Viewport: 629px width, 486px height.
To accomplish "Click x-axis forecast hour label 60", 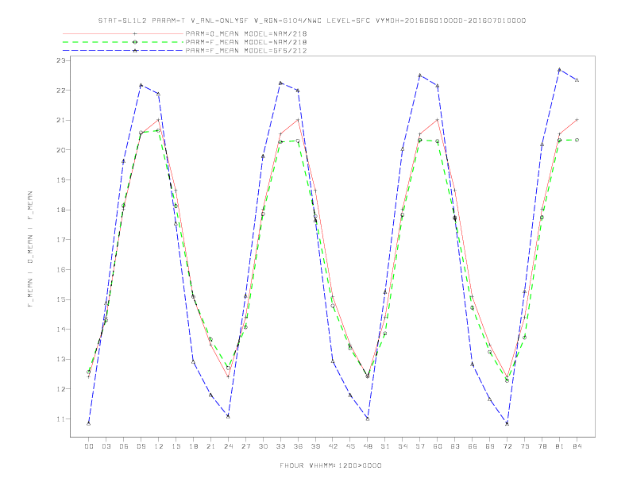I will tap(438, 446).
